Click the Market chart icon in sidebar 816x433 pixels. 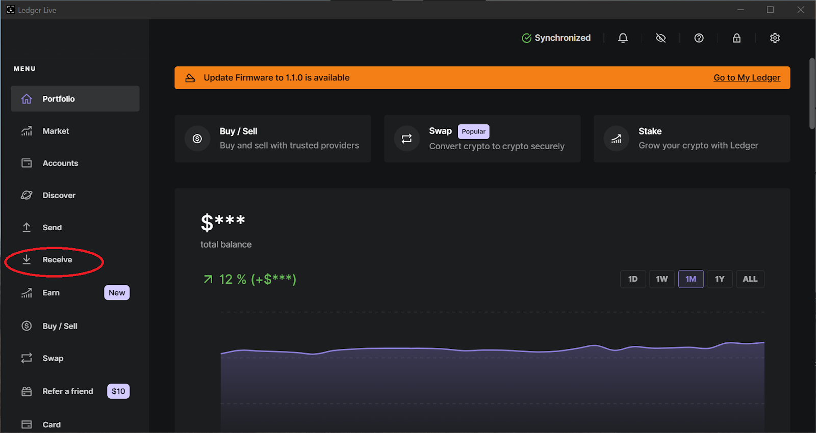tap(27, 131)
